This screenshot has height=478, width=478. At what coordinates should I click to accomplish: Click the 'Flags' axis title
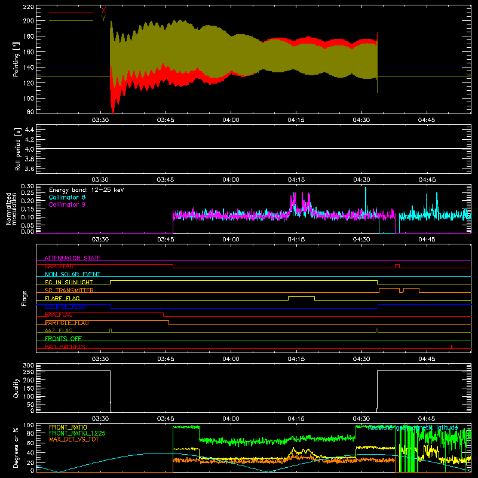coord(24,298)
